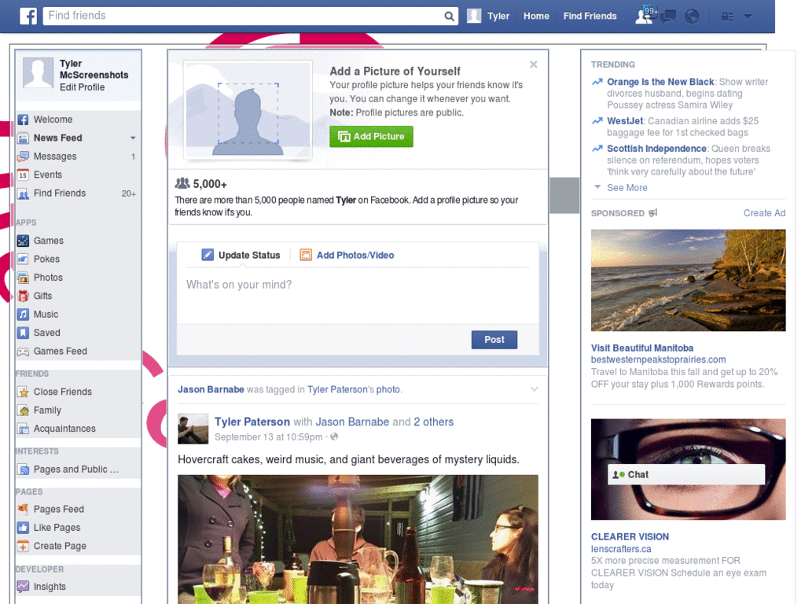This screenshot has height=604, width=805.
Task: Click the News Feed sidebar icon
Action: point(23,138)
